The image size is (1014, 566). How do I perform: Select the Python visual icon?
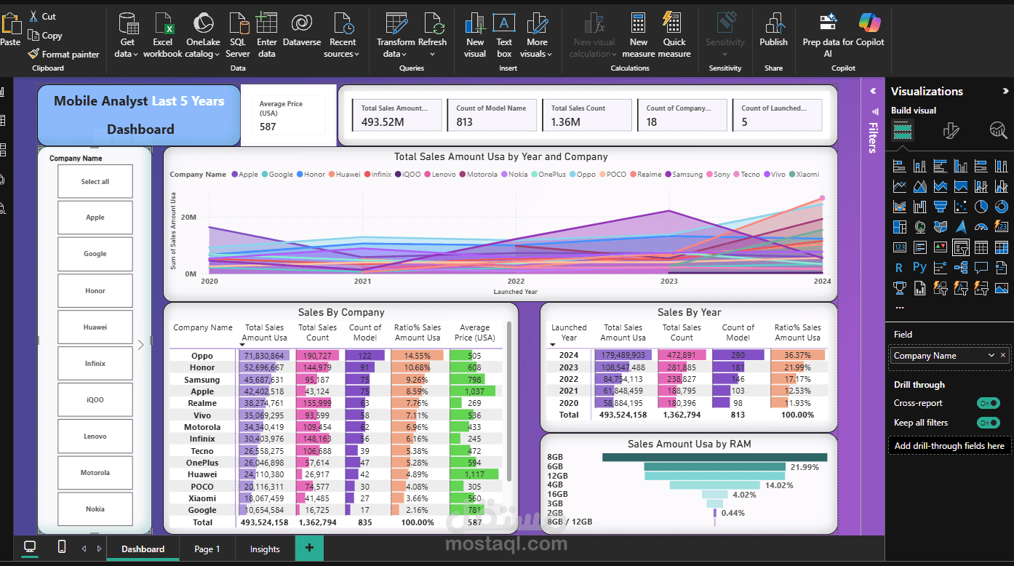coord(919,266)
